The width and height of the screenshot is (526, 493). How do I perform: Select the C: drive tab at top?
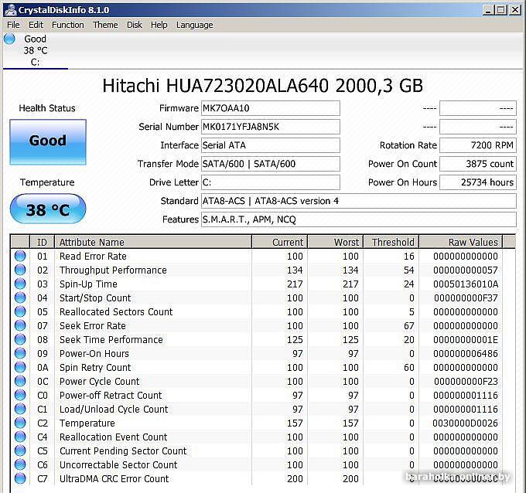(36, 50)
